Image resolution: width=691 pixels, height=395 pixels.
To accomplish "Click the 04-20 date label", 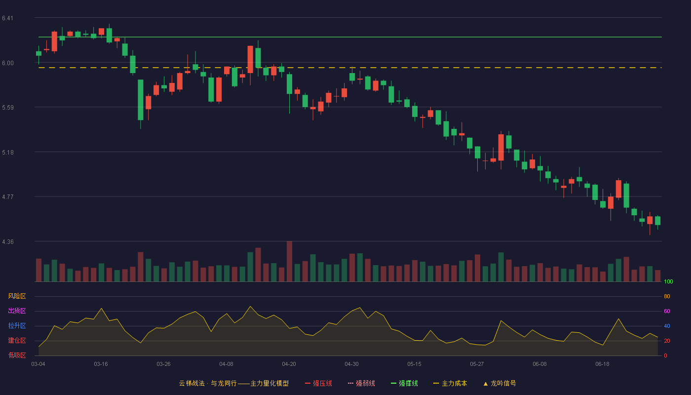I will point(289,364).
